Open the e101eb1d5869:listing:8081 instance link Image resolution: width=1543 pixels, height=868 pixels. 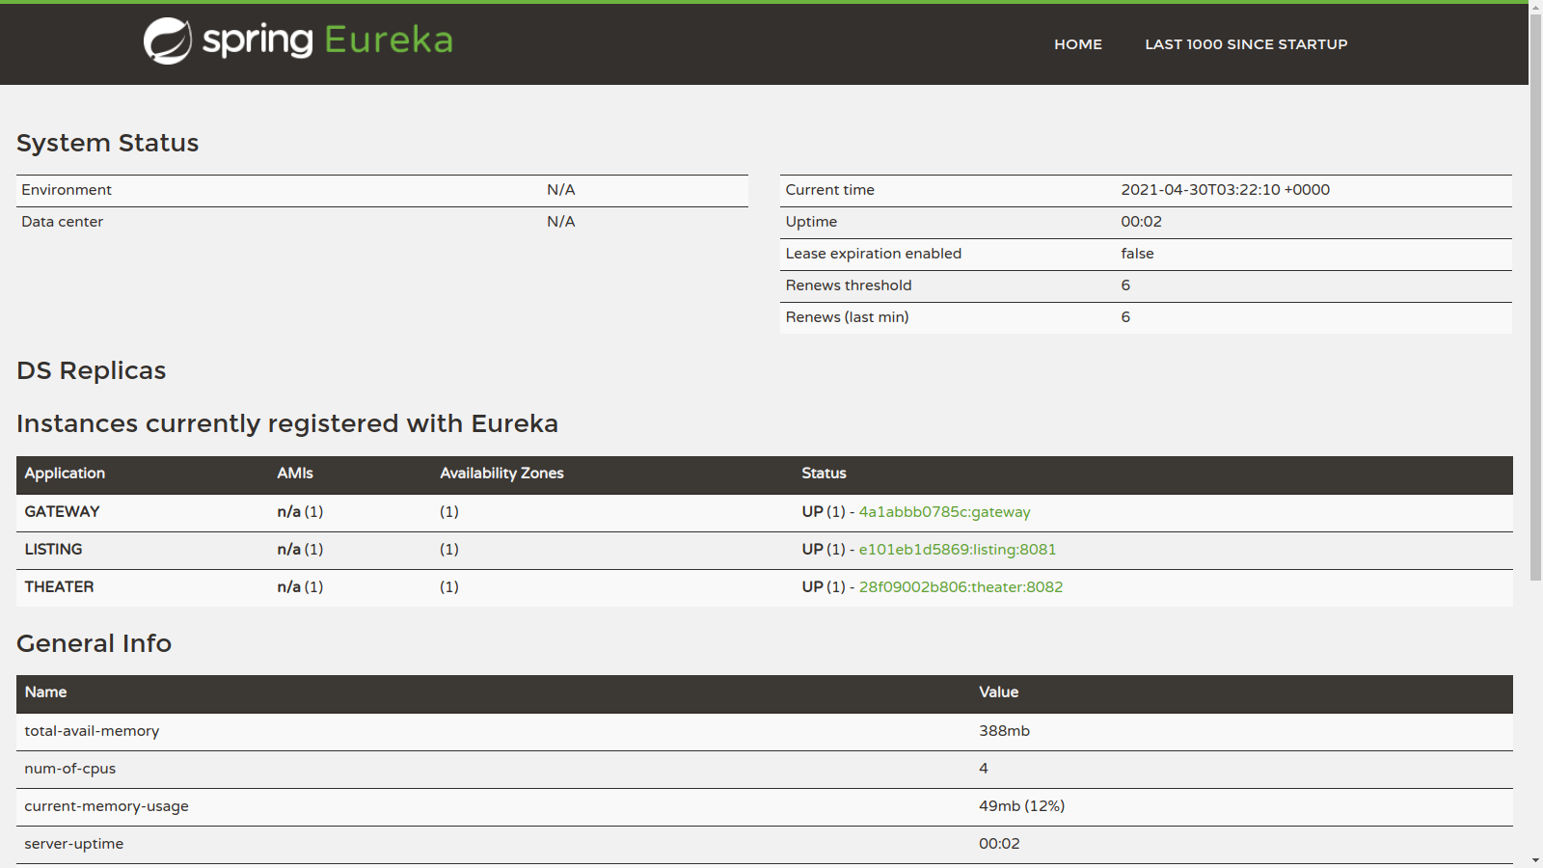coord(957,550)
